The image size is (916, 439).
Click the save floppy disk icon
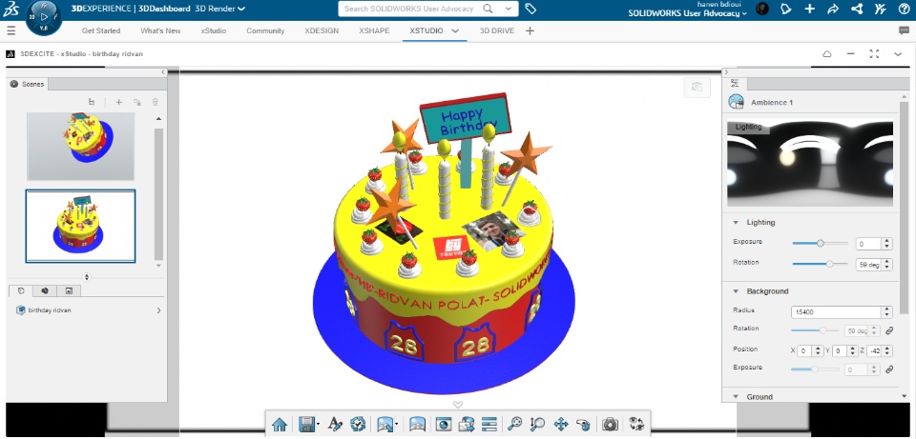tap(306, 425)
